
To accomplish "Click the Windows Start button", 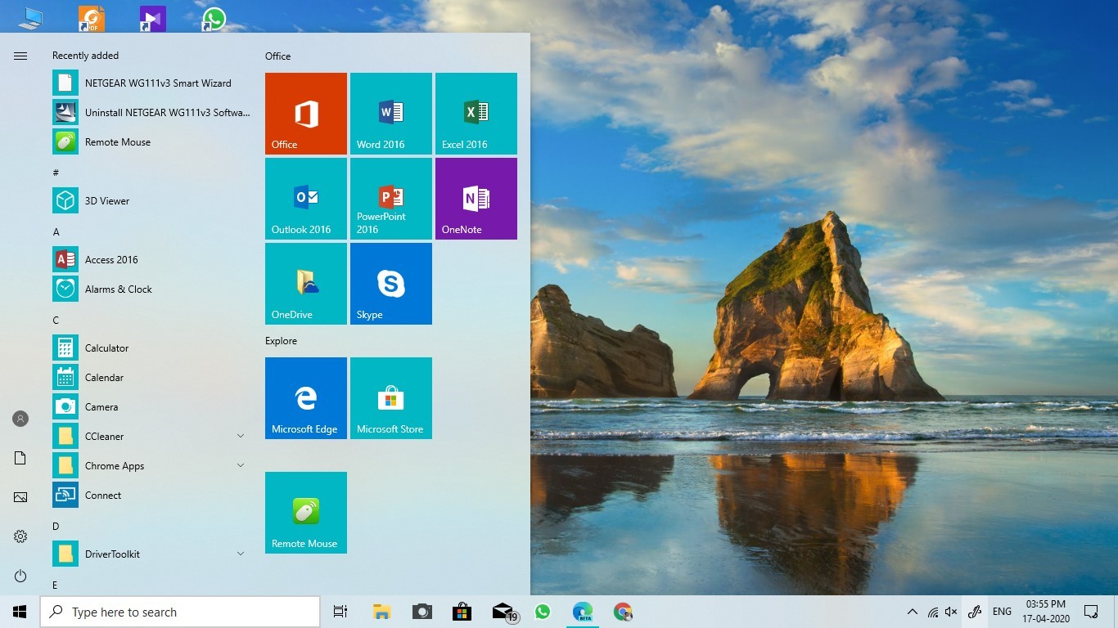I will (x=20, y=612).
